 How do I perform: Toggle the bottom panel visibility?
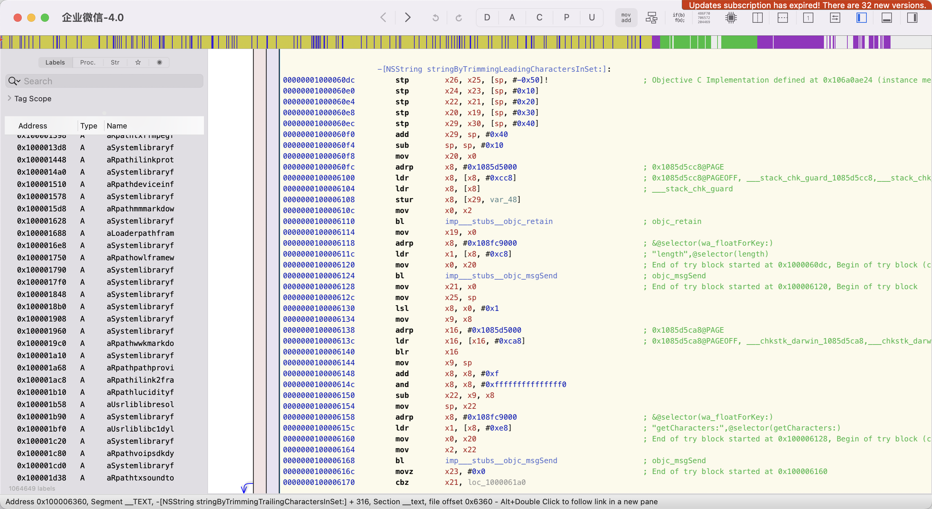pyautogui.click(x=887, y=17)
